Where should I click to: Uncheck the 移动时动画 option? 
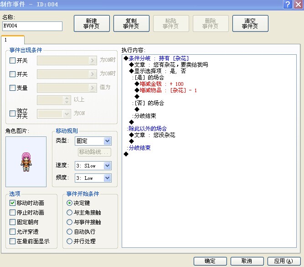[x=12, y=203]
